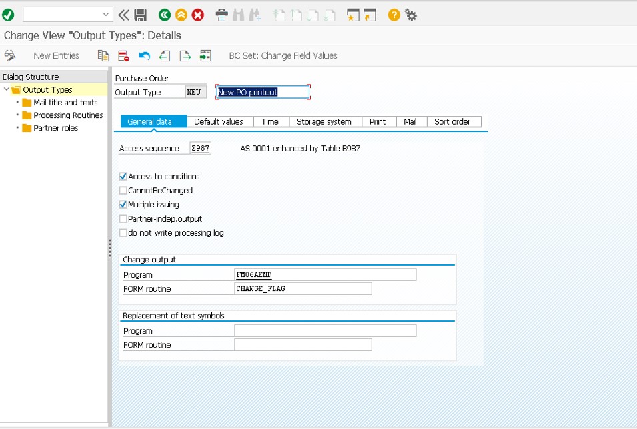Viewport: 637px width, 429px height.
Task: Click the Next Page icon
Action: coord(313,15)
